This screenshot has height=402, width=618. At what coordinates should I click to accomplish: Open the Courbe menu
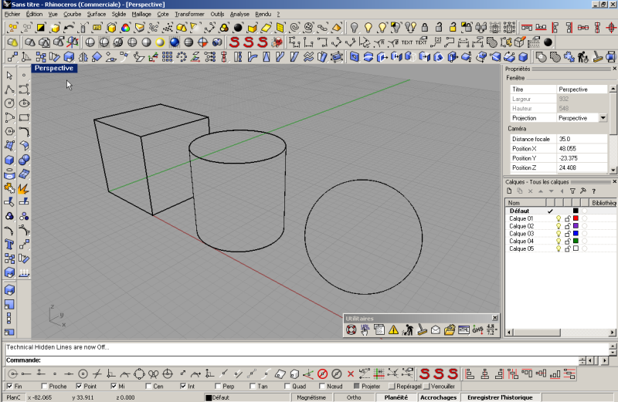(x=72, y=14)
